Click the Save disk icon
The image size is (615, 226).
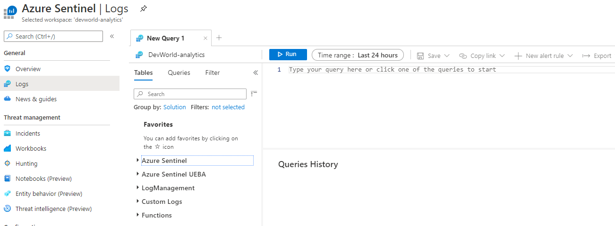tap(420, 56)
